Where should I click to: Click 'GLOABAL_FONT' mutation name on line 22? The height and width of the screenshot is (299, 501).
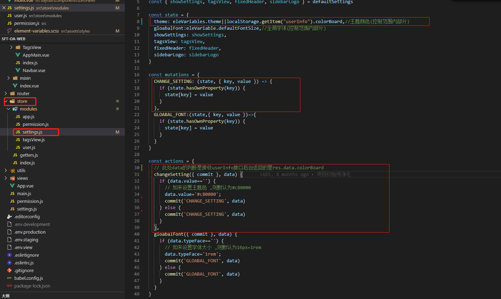pos(170,114)
